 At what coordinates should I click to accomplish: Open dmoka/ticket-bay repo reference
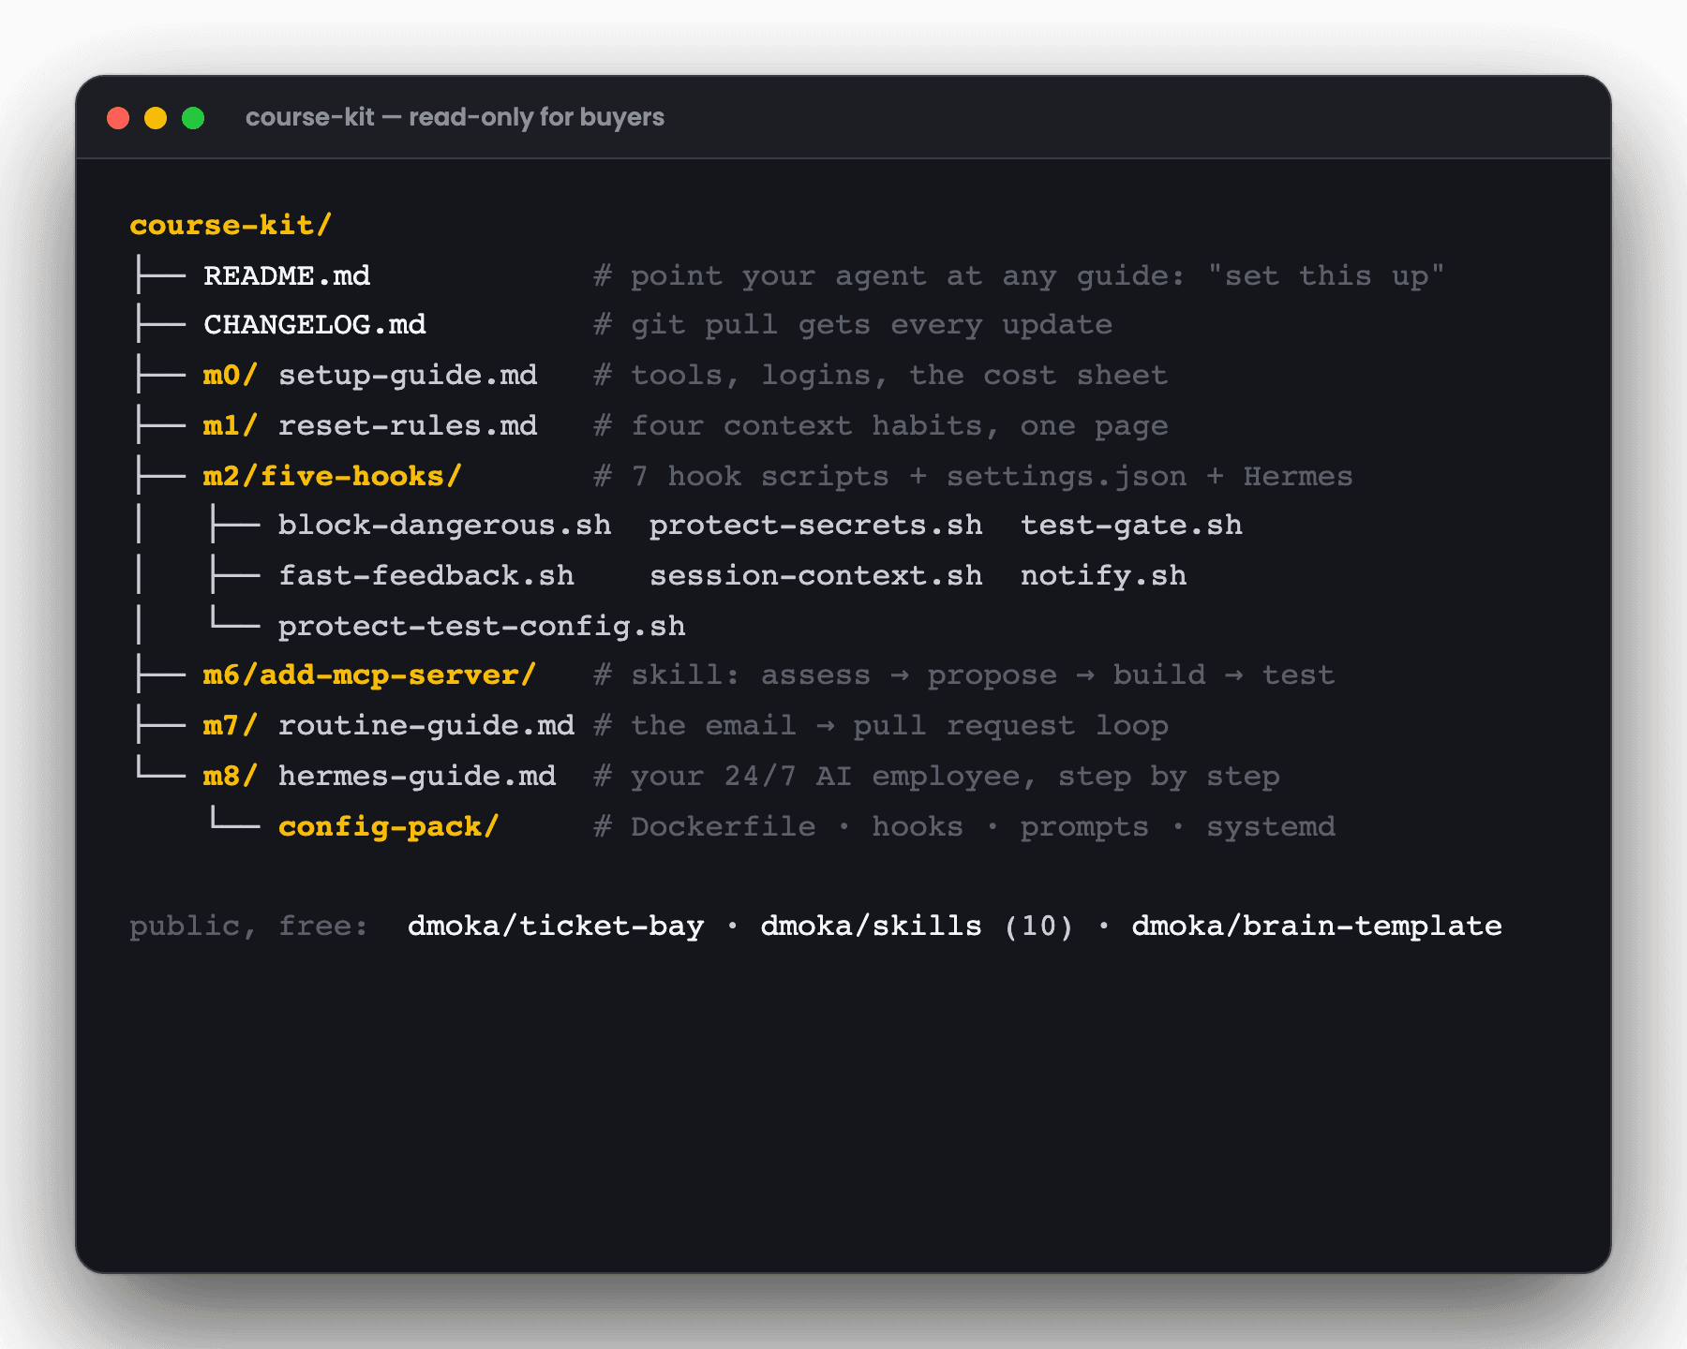(x=556, y=926)
